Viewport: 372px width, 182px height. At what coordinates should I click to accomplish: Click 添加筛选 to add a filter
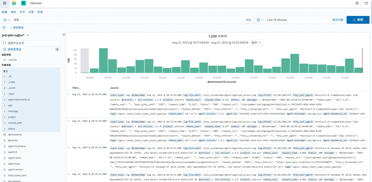pyautogui.click(x=17, y=28)
